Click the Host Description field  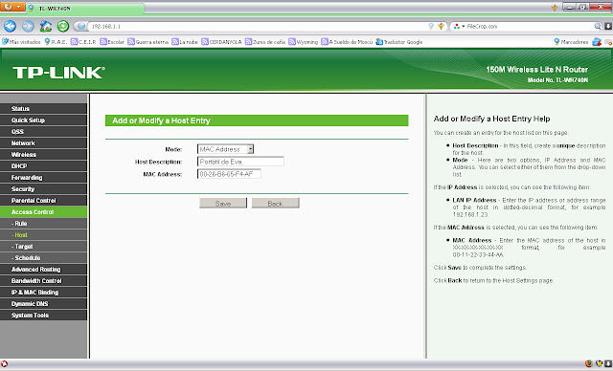point(240,162)
